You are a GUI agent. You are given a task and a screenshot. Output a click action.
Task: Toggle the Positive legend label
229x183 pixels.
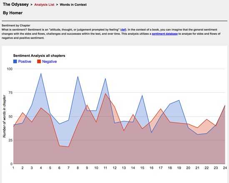[x=25, y=62]
